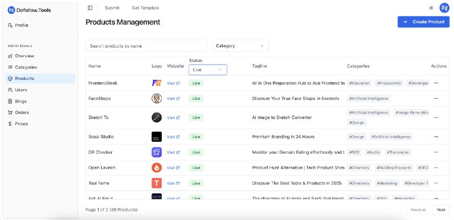Click 'AI Image to Sketch Converter' tagline
The height and width of the screenshot is (220, 454).
coord(281,117)
